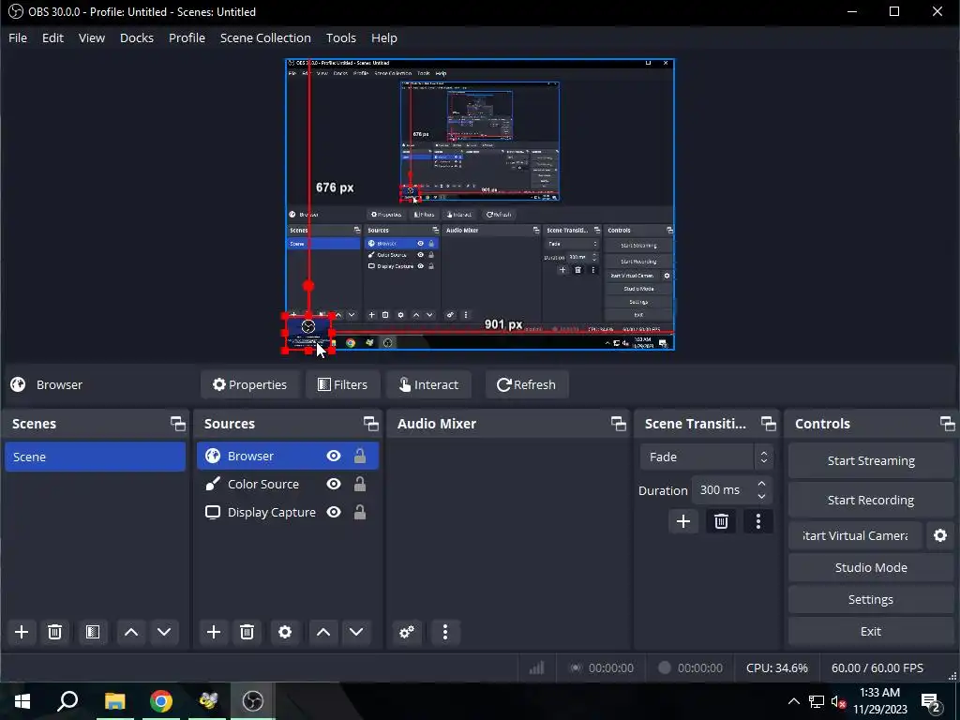Toggle visibility of the Display Capture source
This screenshot has height=720, width=960.
point(334,513)
